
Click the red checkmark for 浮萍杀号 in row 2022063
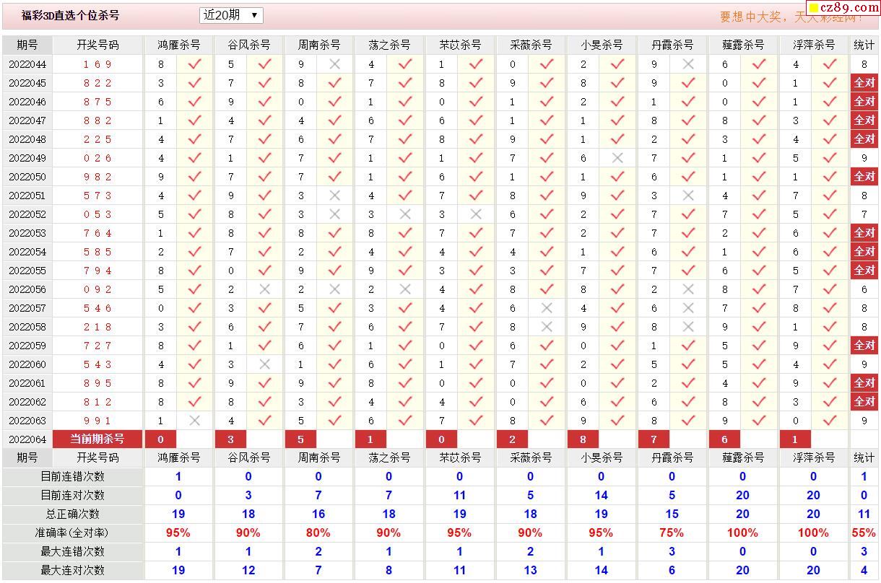pos(830,421)
